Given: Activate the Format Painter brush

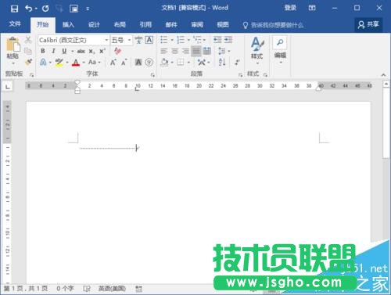Looking at the screenshot, I should [x=28, y=62].
